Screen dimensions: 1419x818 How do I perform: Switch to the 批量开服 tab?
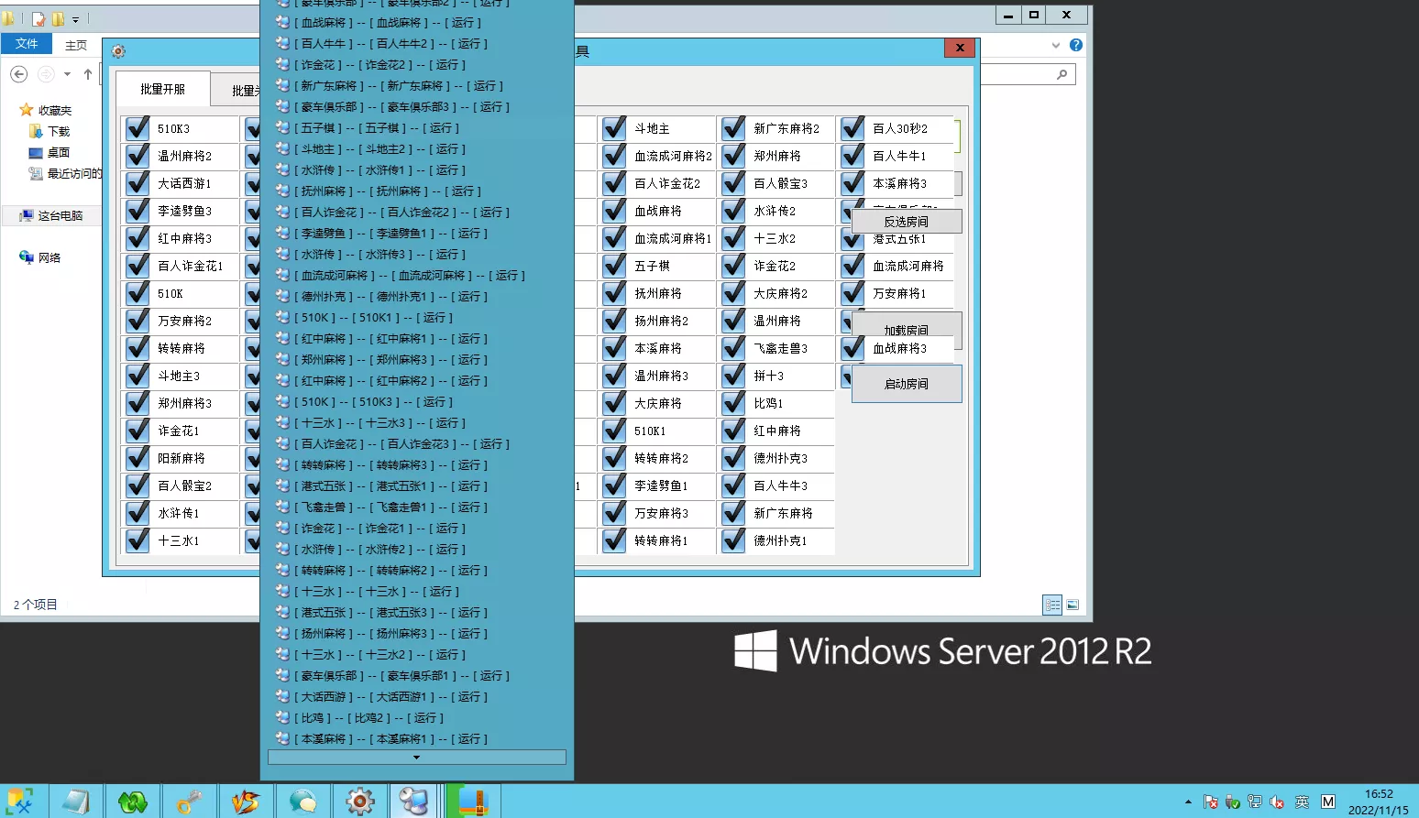(162, 90)
